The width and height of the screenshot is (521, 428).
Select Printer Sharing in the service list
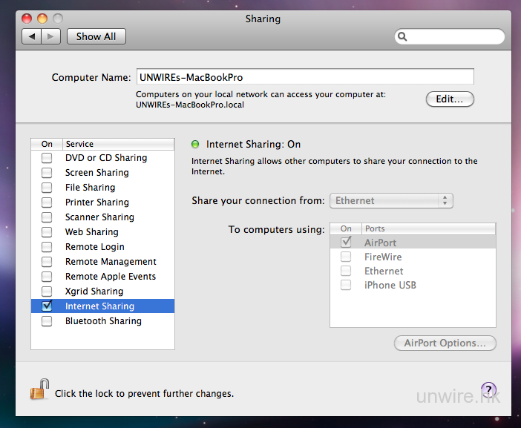(97, 203)
